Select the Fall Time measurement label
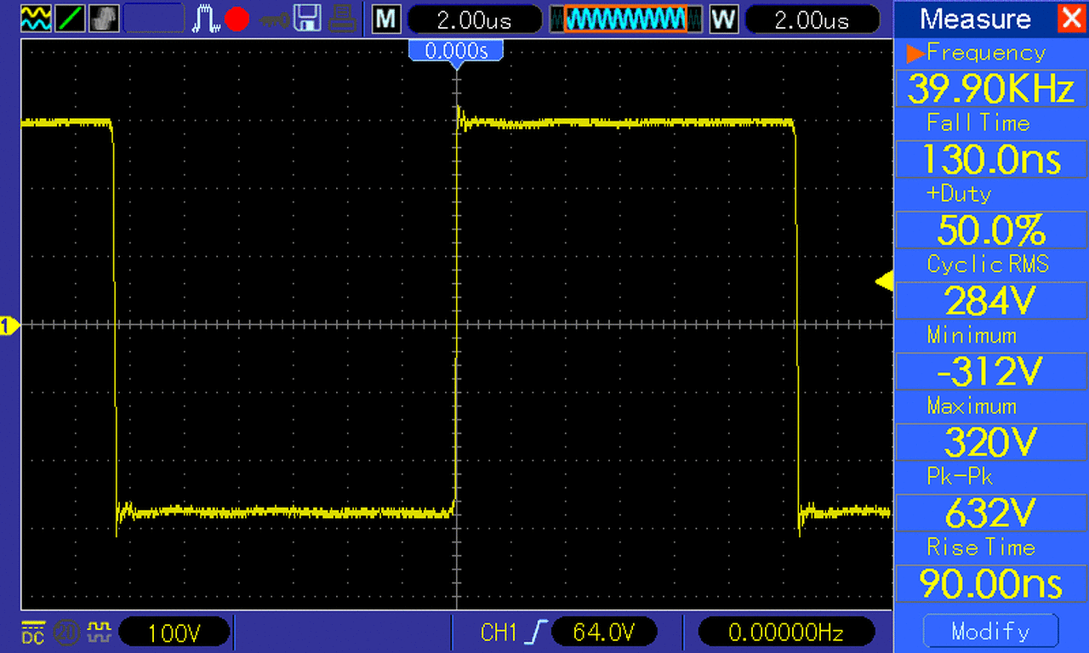The width and height of the screenshot is (1089, 653). click(978, 123)
